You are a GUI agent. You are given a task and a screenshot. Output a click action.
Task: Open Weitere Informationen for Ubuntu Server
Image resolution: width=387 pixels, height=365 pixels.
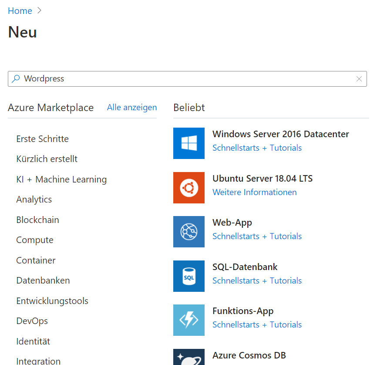[255, 192]
